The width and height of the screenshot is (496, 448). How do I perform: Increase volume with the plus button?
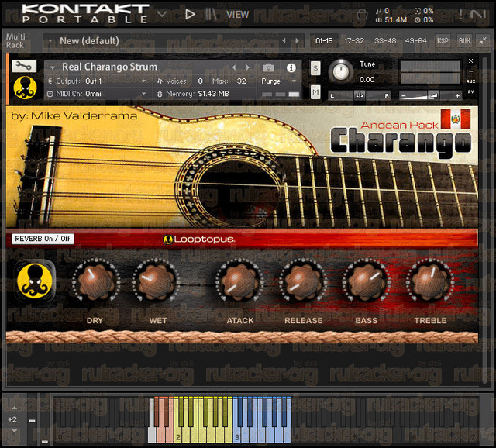[457, 95]
